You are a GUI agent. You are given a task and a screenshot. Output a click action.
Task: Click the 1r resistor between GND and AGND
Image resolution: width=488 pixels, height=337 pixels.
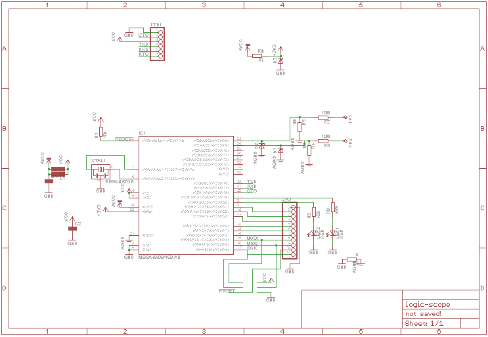point(351,259)
